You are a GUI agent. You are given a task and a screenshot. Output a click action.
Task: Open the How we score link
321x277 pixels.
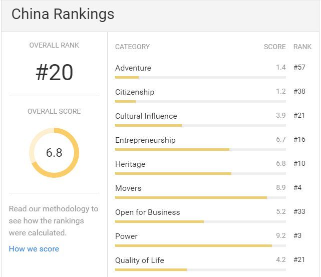pos(34,249)
